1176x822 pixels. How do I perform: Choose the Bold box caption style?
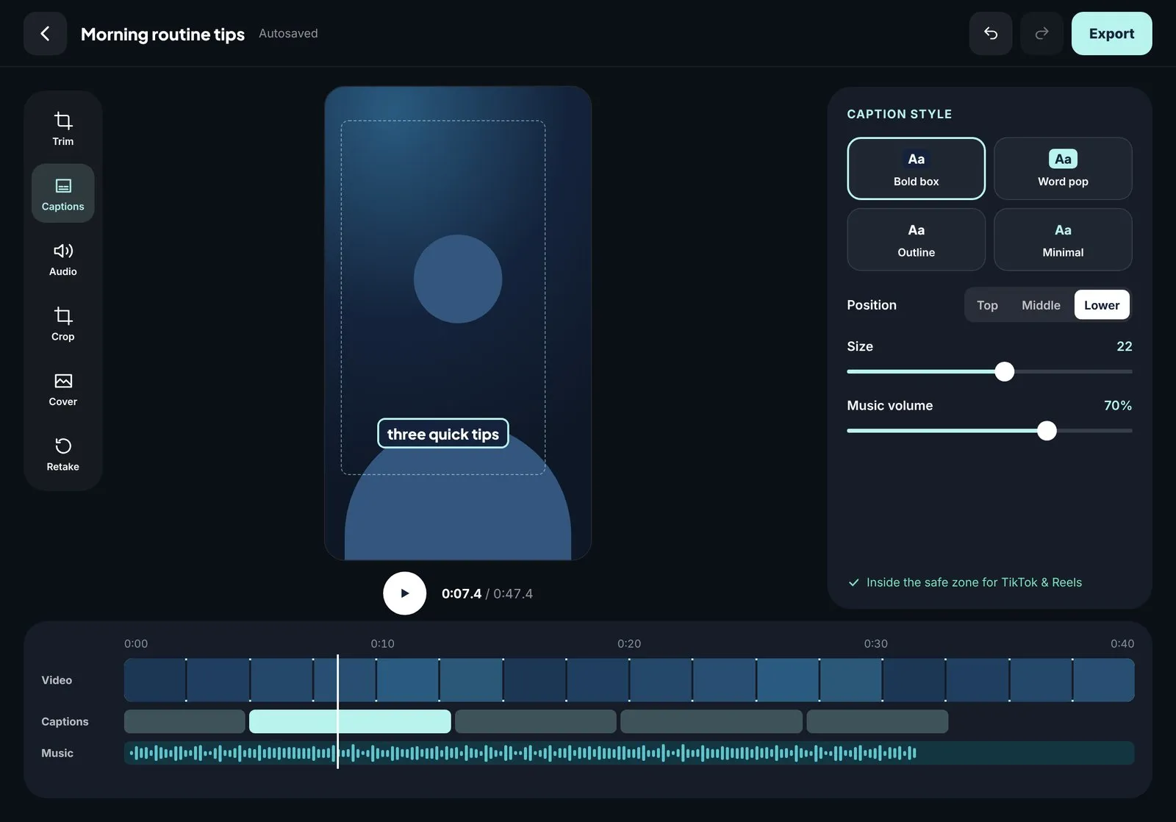pos(916,168)
